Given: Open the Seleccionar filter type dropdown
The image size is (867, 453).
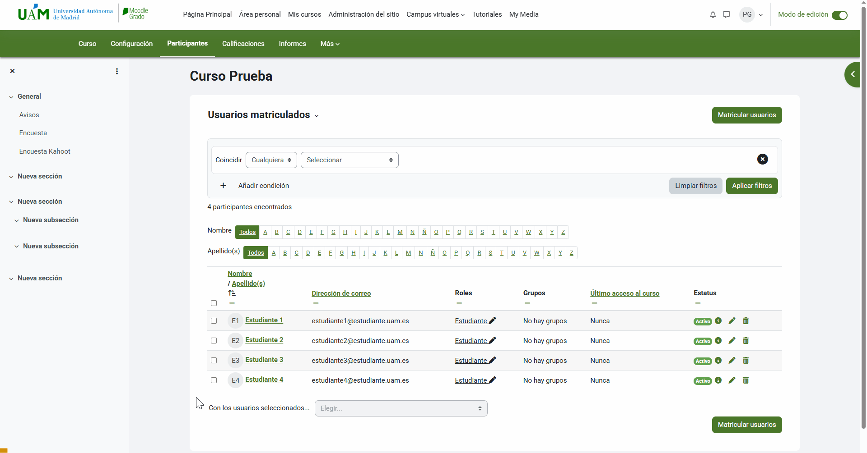Looking at the screenshot, I should coord(349,160).
